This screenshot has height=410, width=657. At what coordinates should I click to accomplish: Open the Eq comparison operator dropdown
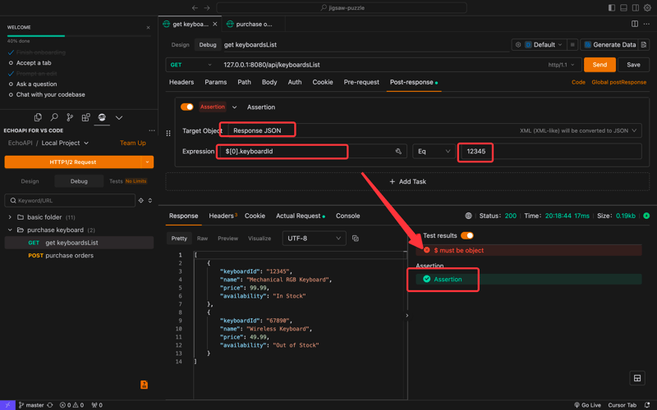pyautogui.click(x=434, y=152)
